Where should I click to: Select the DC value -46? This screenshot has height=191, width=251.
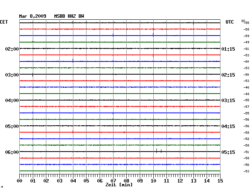[x=246, y=87]
